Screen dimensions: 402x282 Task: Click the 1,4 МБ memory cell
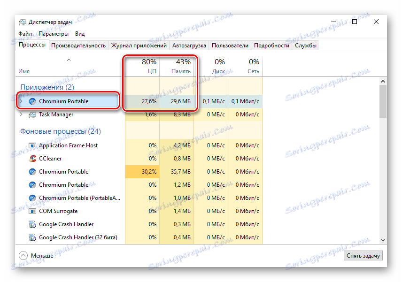click(x=177, y=211)
